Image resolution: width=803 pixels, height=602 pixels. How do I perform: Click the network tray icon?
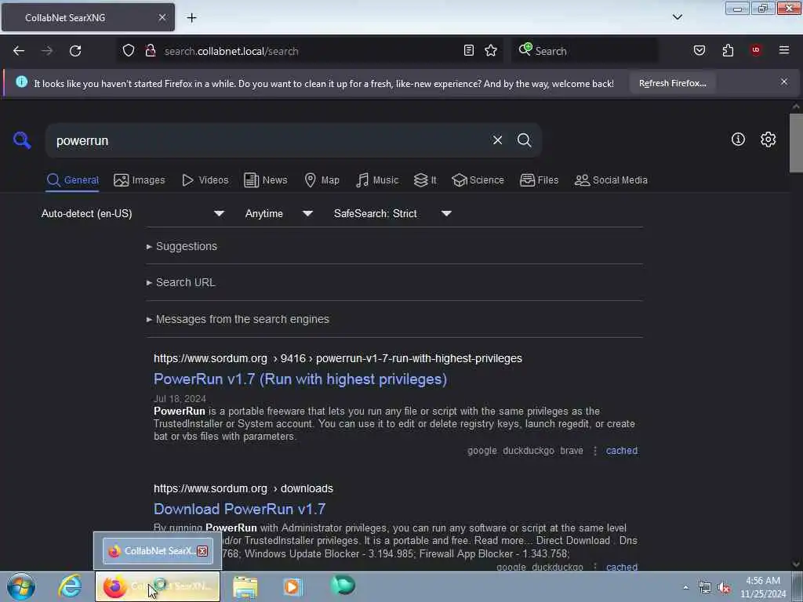click(705, 588)
